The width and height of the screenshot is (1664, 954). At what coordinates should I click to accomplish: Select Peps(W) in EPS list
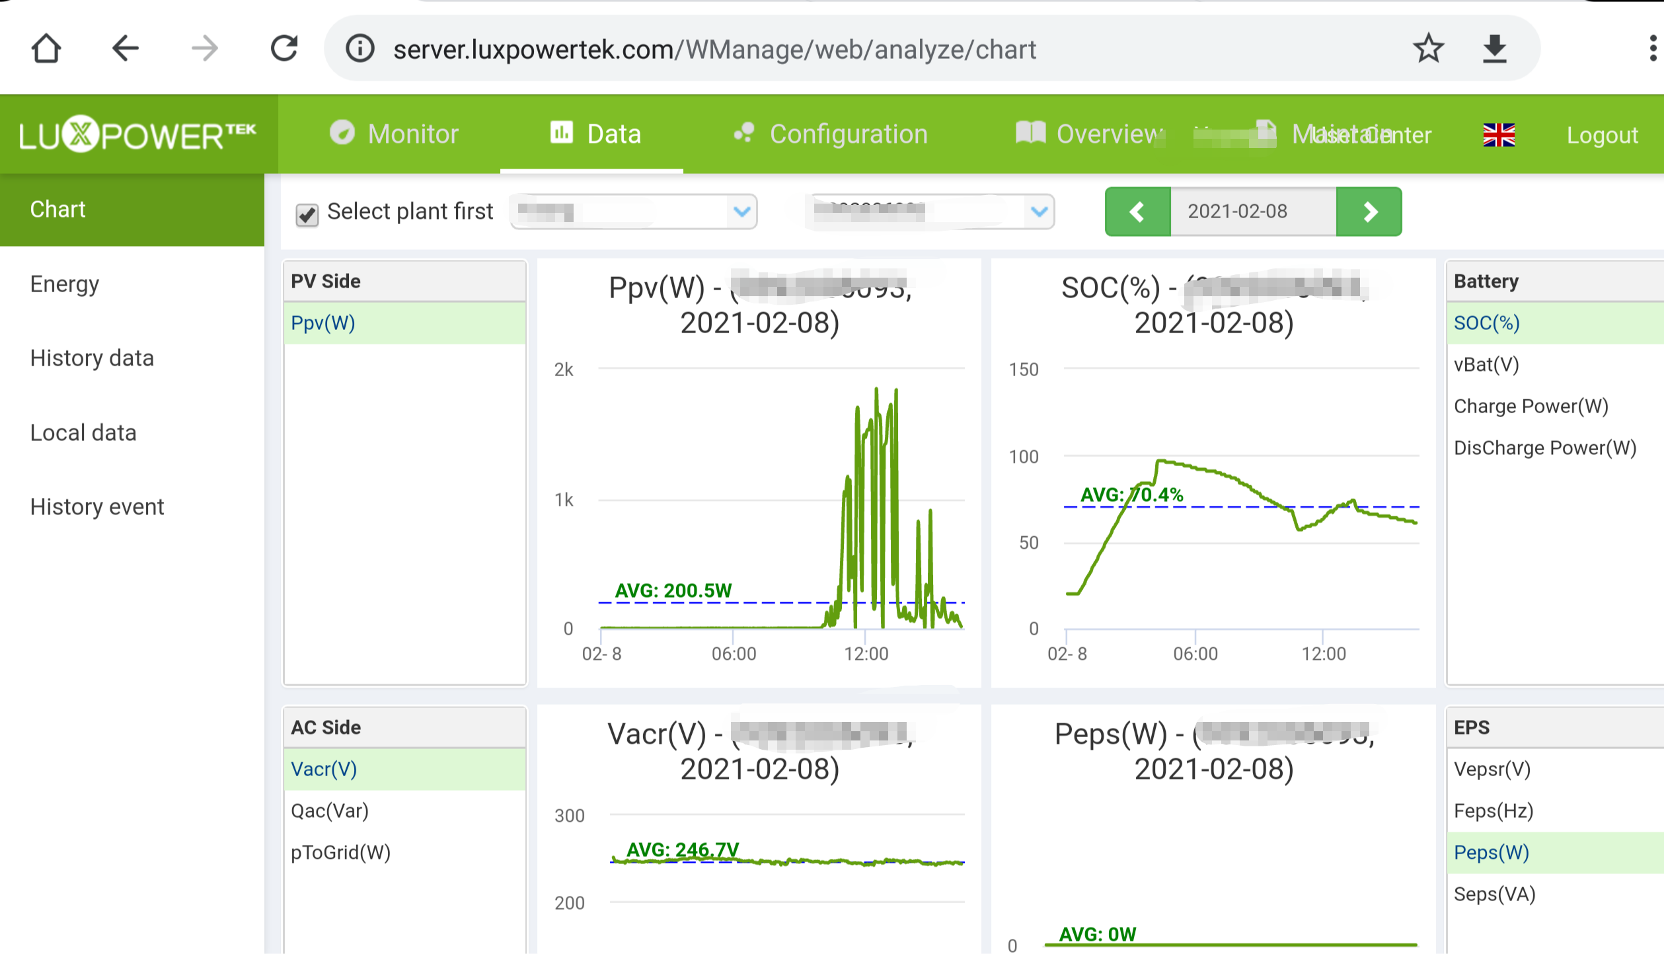coord(1555,853)
